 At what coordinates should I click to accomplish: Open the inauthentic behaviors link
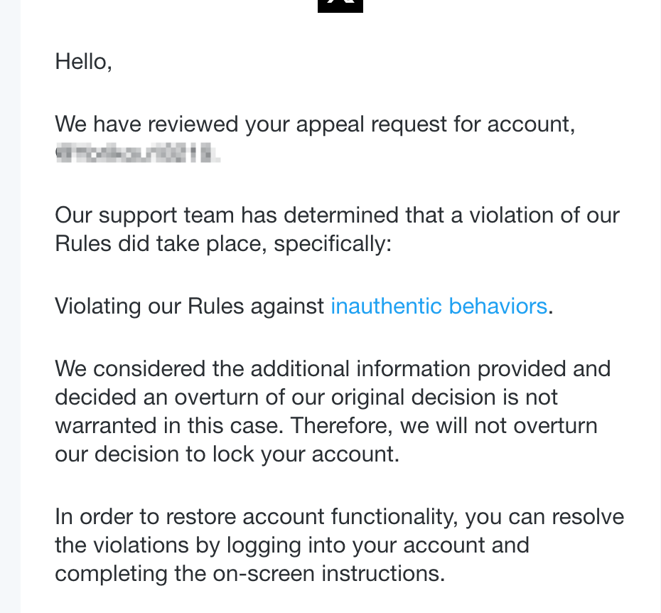pos(439,306)
